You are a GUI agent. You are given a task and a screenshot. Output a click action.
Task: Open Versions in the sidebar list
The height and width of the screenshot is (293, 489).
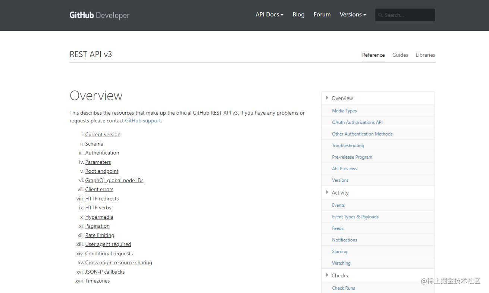click(x=340, y=180)
